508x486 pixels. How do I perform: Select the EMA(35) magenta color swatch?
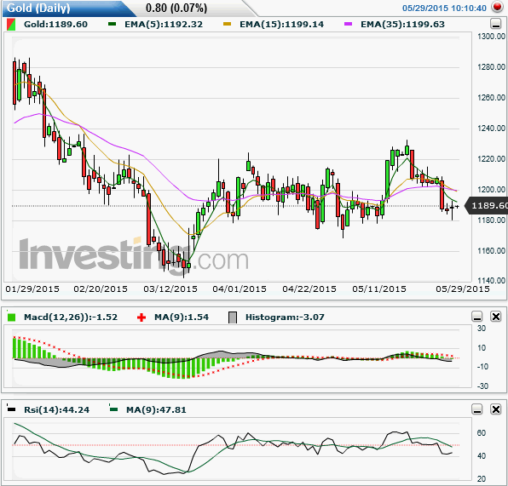click(x=348, y=25)
